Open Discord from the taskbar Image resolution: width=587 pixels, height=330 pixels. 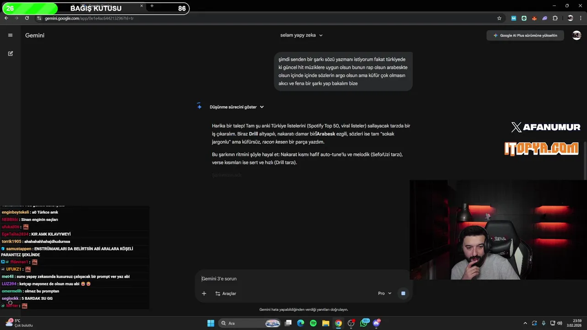[377, 323]
